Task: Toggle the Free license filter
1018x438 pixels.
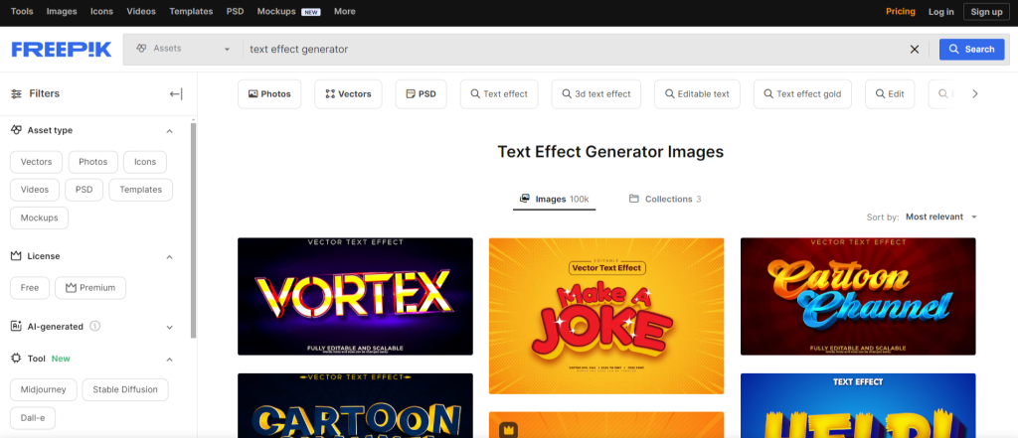Action: click(x=30, y=288)
